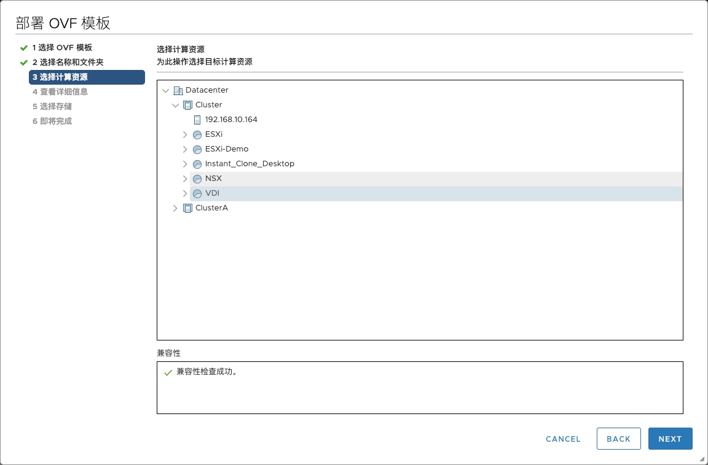Screen dimensions: 708x465
Task: Collapse the Datacenter tree node
Action: tap(166, 91)
